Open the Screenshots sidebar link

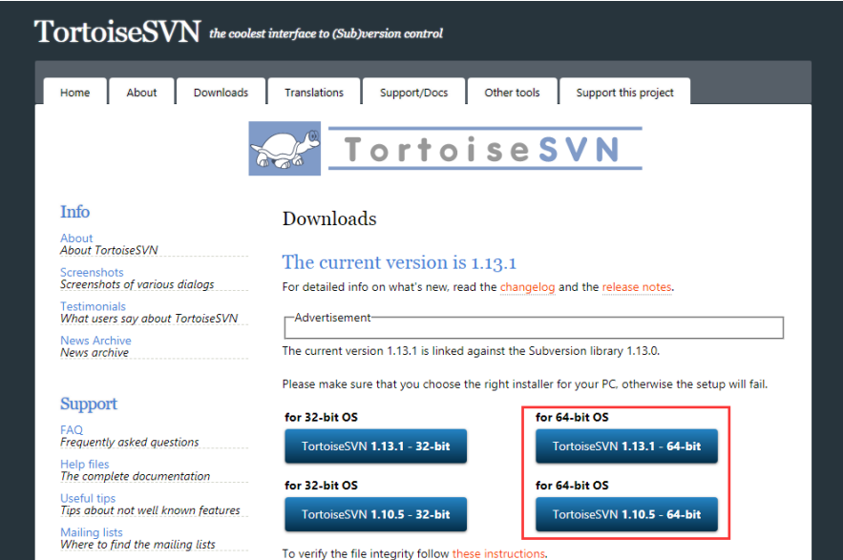92,273
